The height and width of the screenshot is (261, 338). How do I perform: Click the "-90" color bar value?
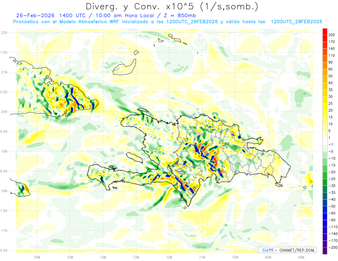coord(332,220)
